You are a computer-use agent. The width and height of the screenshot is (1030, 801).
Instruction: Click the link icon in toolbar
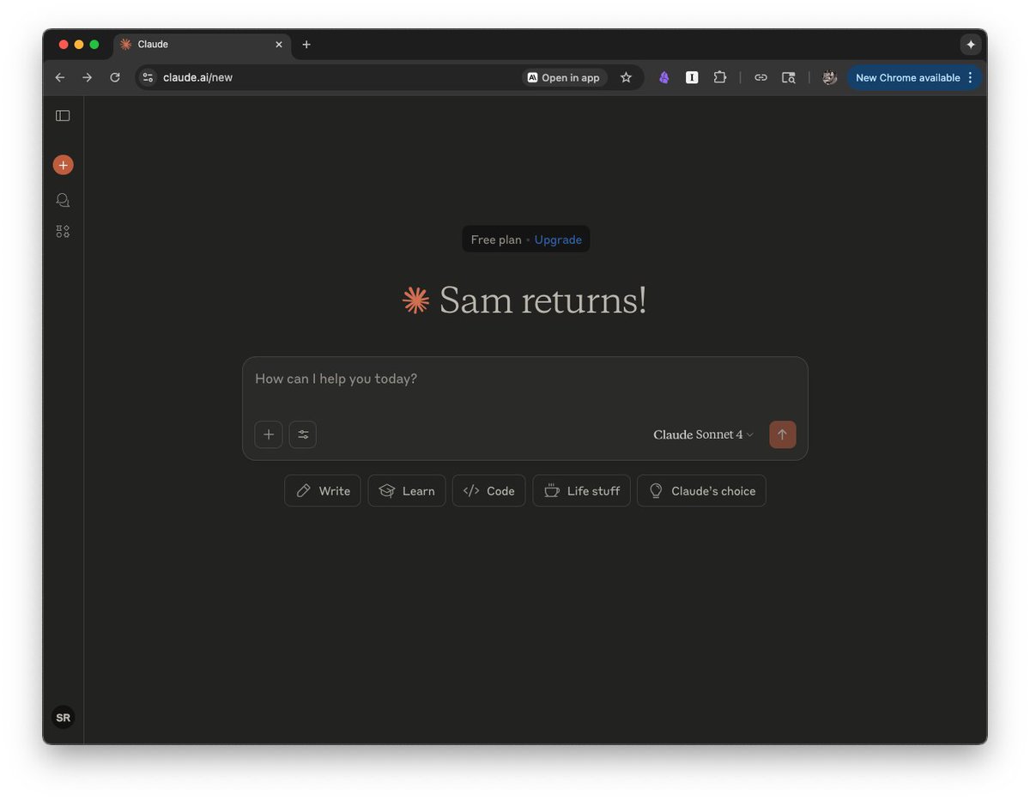point(760,77)
